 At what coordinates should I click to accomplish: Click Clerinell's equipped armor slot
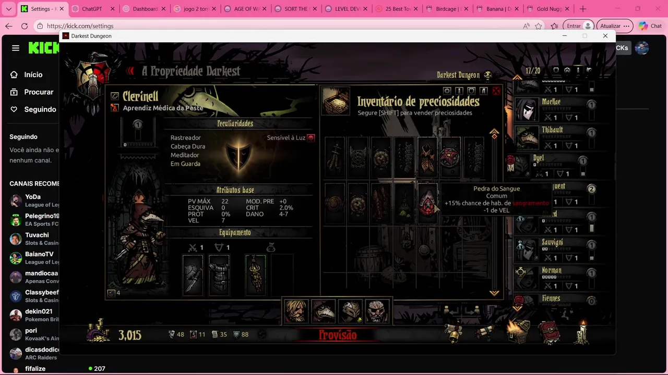219,275
